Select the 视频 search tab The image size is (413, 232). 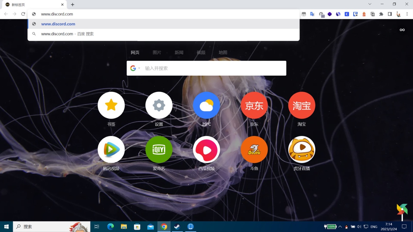201,52
